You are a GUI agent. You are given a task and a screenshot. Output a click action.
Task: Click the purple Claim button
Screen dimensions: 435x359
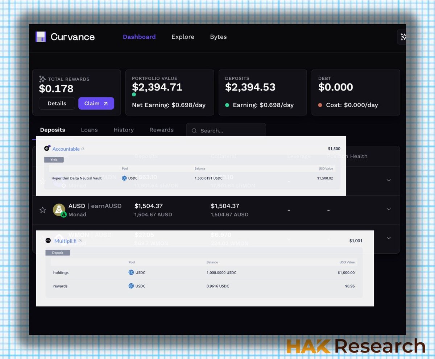[x=96, y=103]
